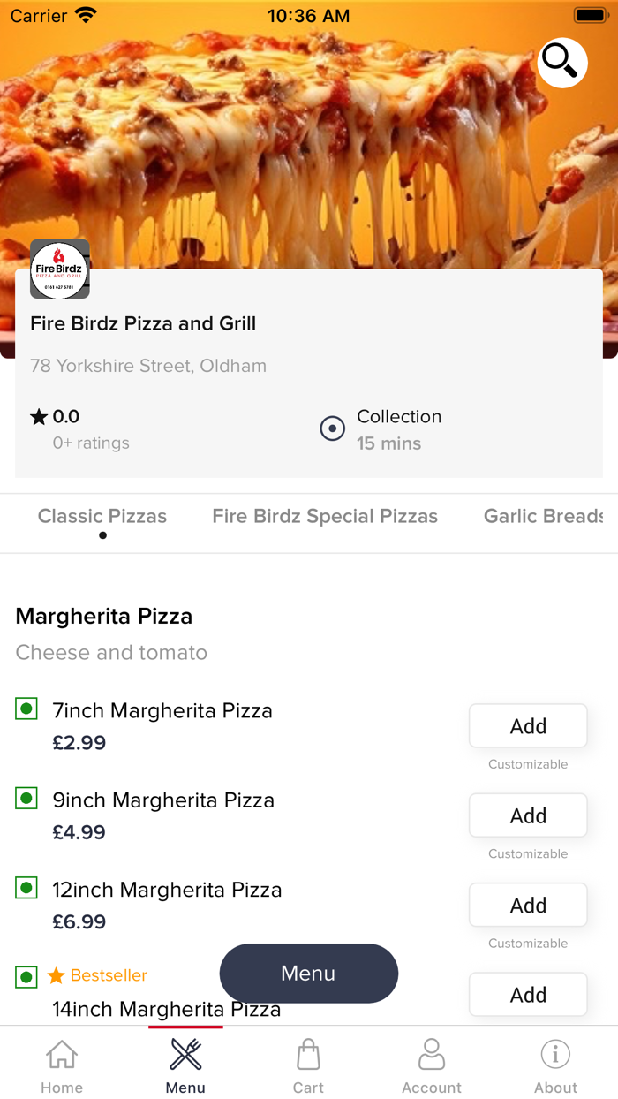The height and width of the screenshot is (1099, 618).
Task: Expand Customizable options under 7inch Margherita Pizza
Action: 527,763
